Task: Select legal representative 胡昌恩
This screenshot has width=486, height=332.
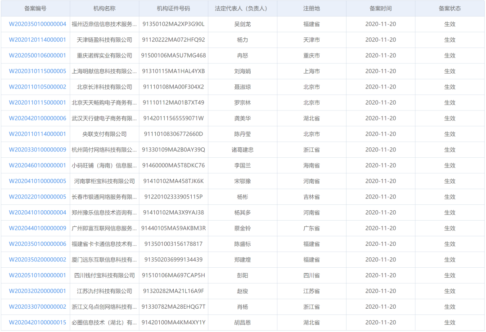Action: point(243,323)
